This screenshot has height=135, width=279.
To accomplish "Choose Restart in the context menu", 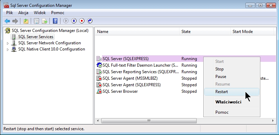I will 232,92.
